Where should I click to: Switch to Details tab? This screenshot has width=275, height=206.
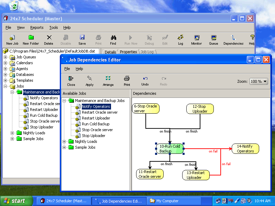[x=110, y=52]
